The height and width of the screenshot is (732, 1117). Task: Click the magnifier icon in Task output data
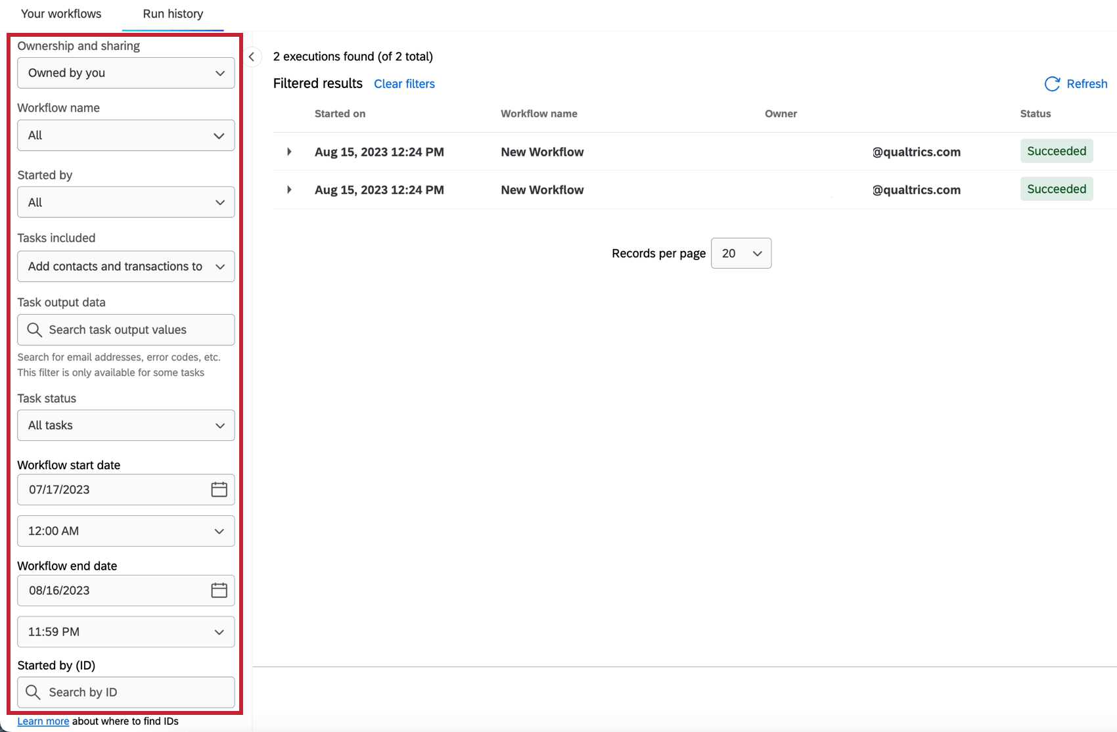click(34, 330)
